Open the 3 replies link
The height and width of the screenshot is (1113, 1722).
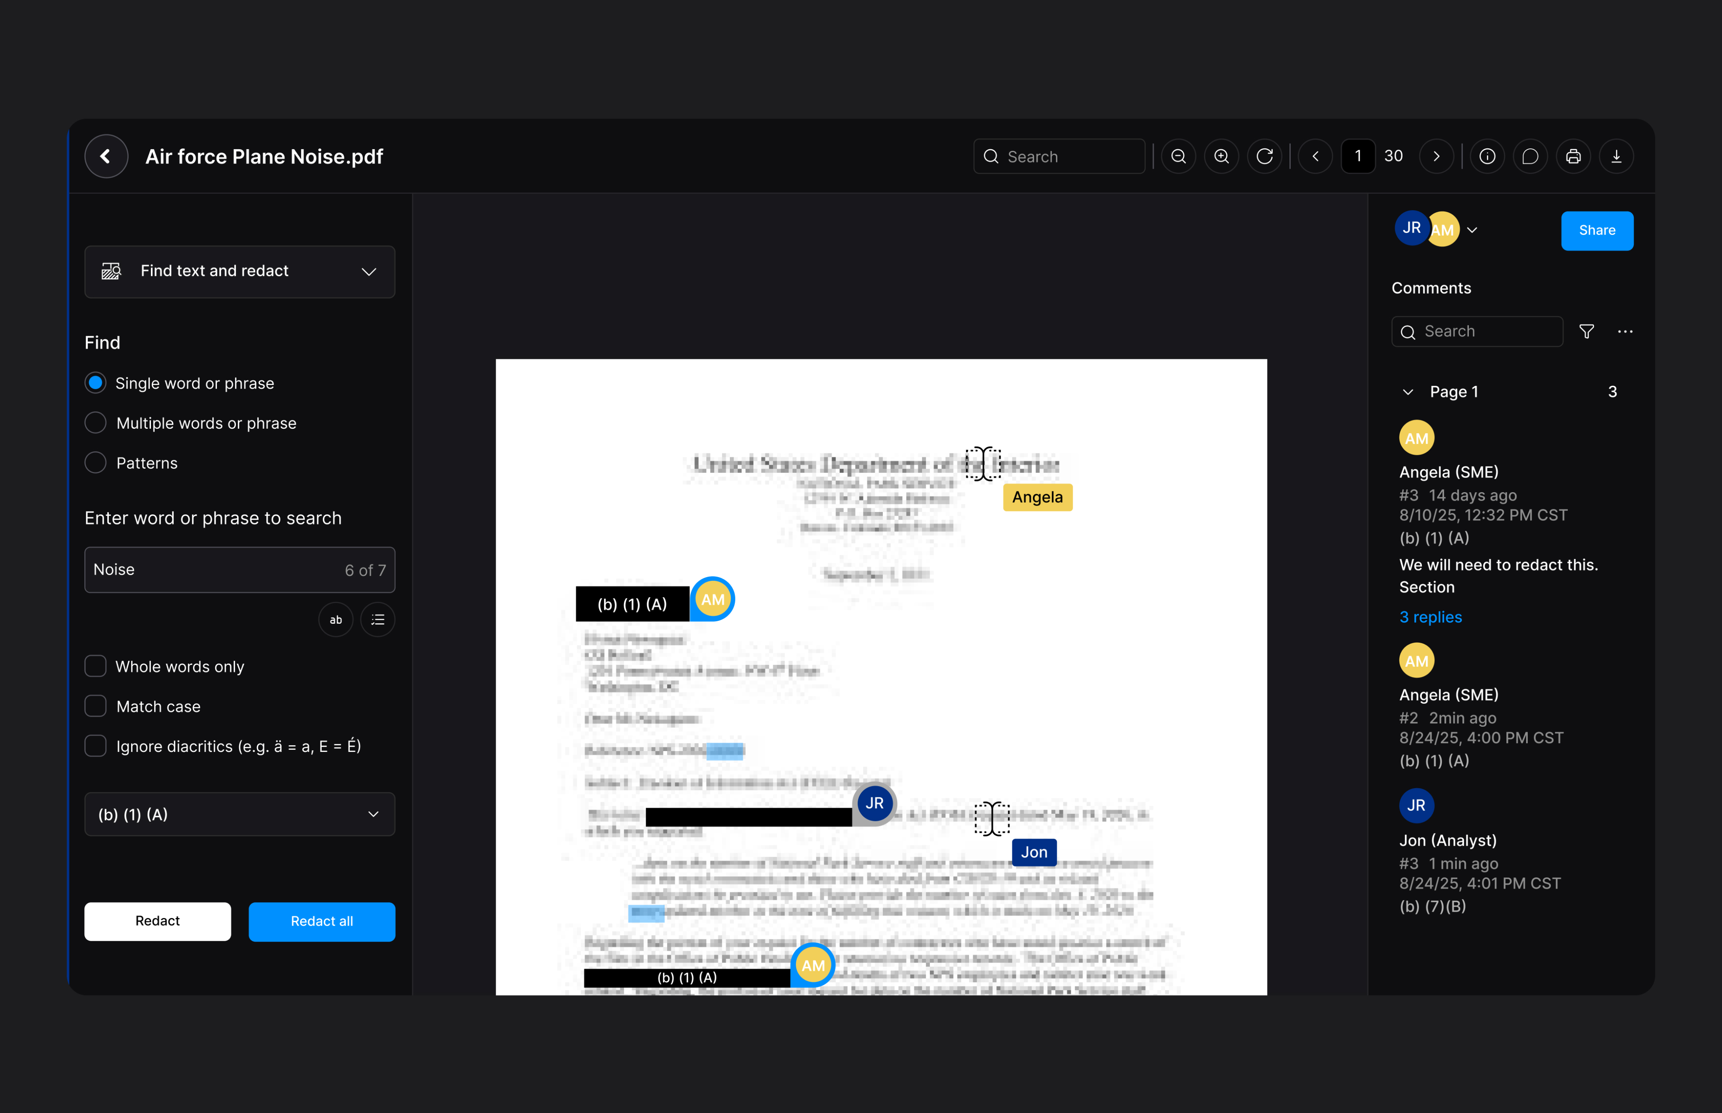(x=1431, y=617)
